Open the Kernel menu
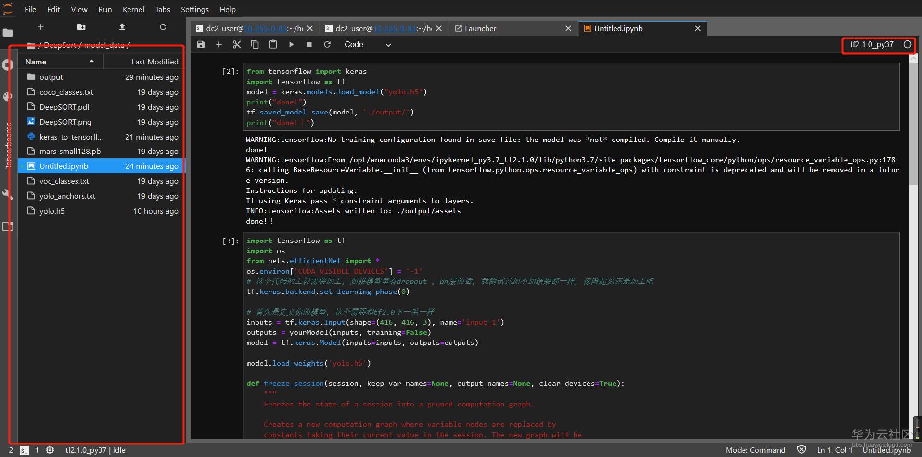Viewport: 922px width, 457px height. pyautogui.click(x=133, y=9)
